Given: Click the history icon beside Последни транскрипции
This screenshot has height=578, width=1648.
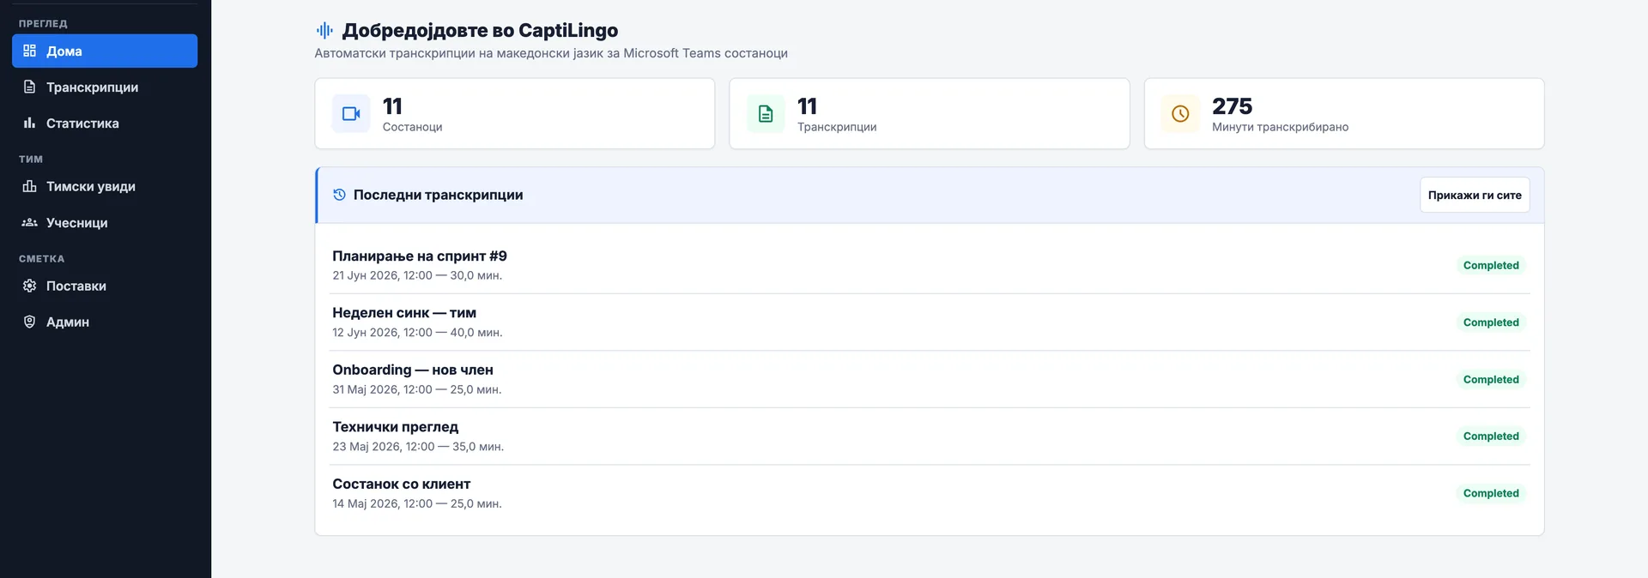Looking at the screenshot, I should pos(339,195).
